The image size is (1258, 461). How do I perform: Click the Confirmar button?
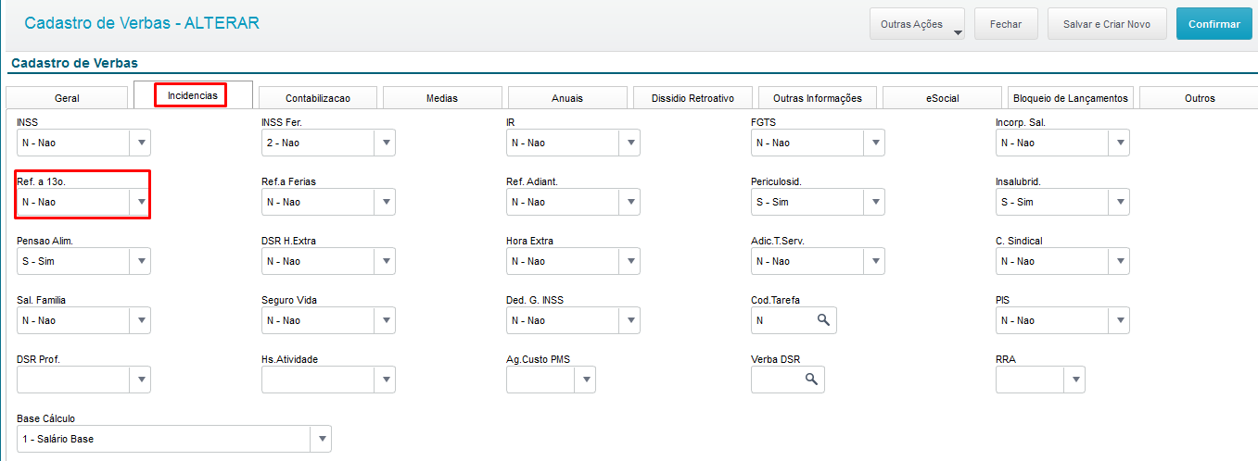[1214, 24]
